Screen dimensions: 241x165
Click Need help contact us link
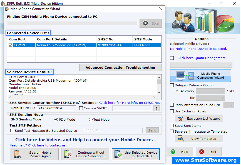(x=38, y=145)
